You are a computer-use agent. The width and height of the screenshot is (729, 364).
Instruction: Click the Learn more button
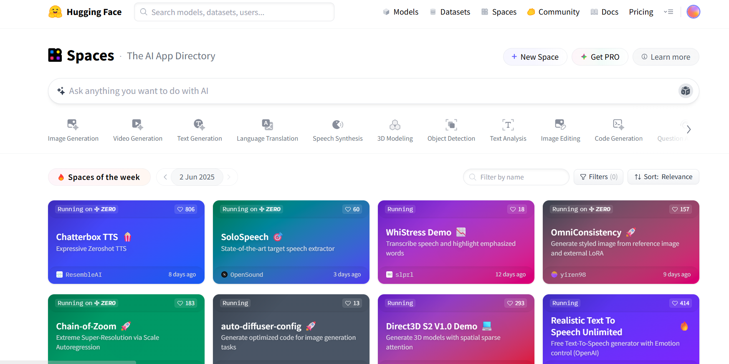(666, 57)
